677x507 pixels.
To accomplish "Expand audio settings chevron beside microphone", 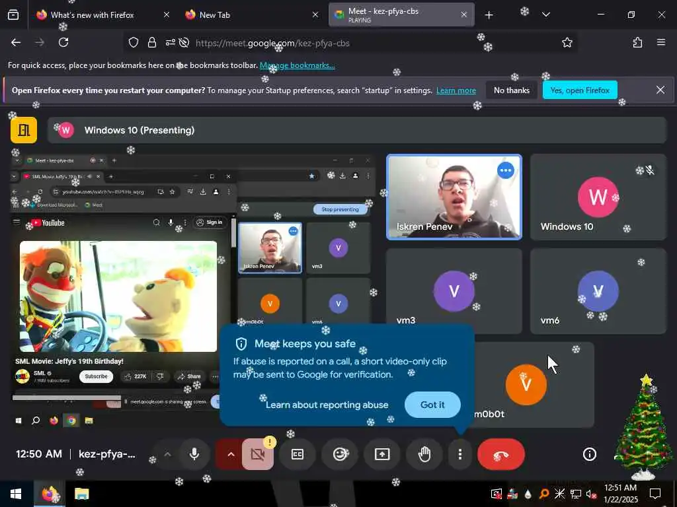I will click(x=167, y=454).
